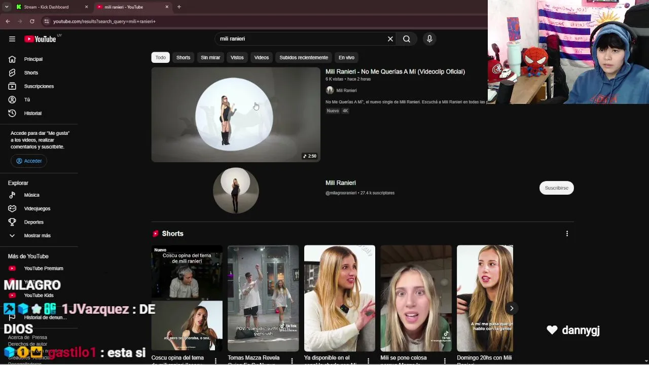Open YouTube Kids from the sidebar
The image size is (649, 365).
(39, 295)
